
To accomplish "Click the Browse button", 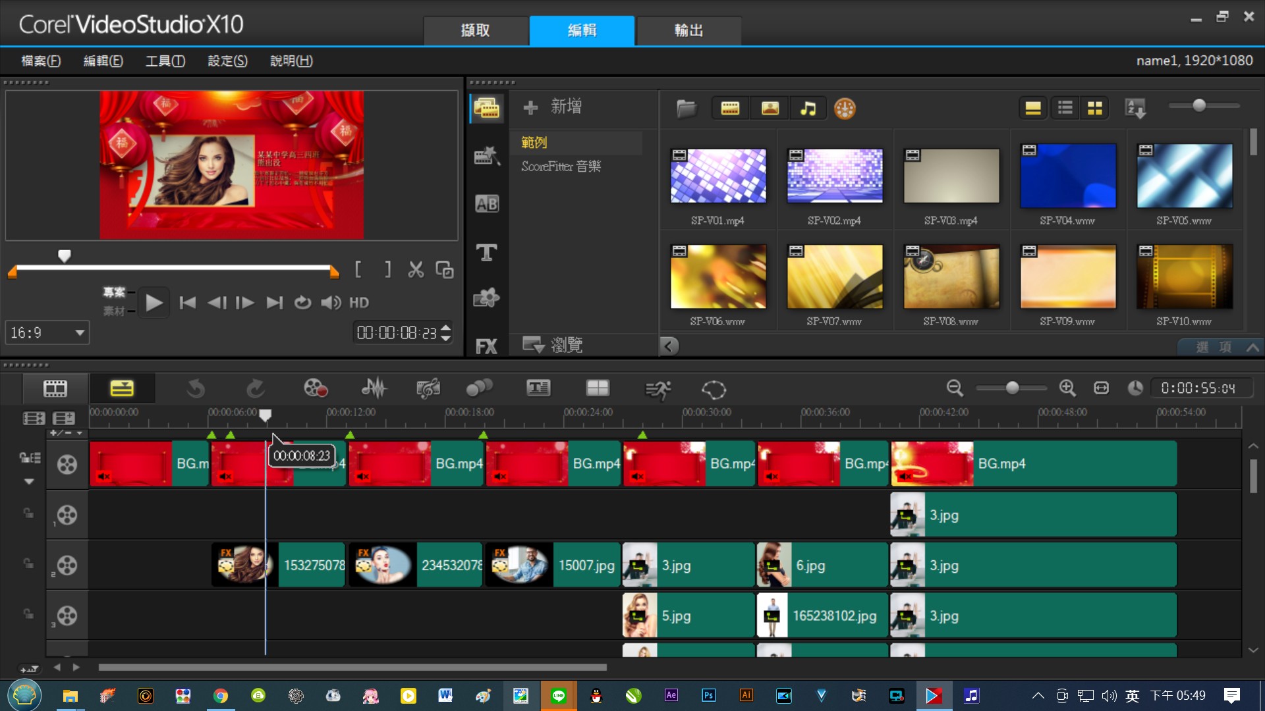I will [x=552, y=344].
